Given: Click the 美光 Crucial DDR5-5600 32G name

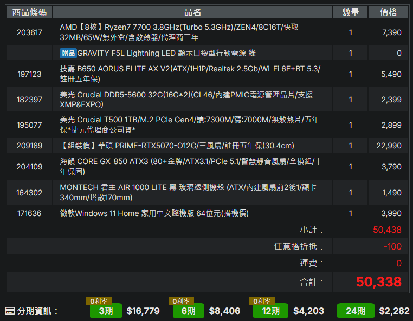Looking at the screenshot, I should 186,100.
